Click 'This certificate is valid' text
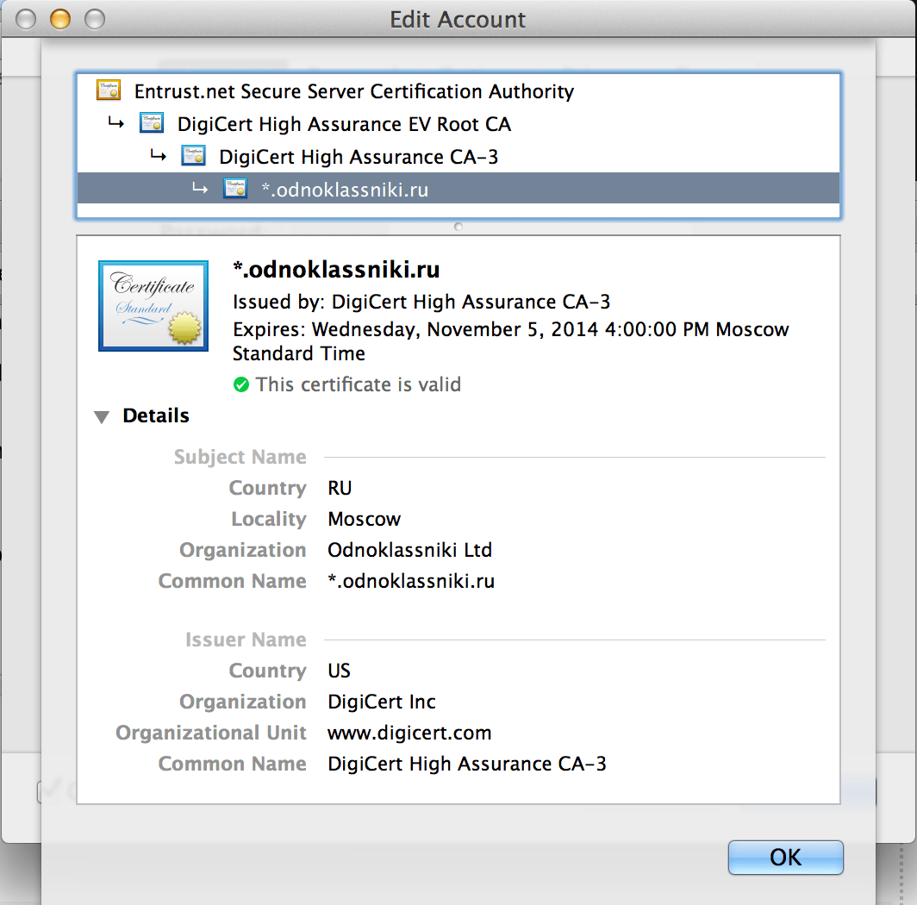 click(x=358, y=384)
